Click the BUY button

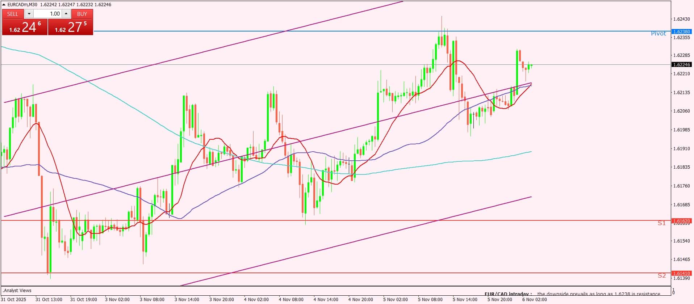[x=82, y=14]
